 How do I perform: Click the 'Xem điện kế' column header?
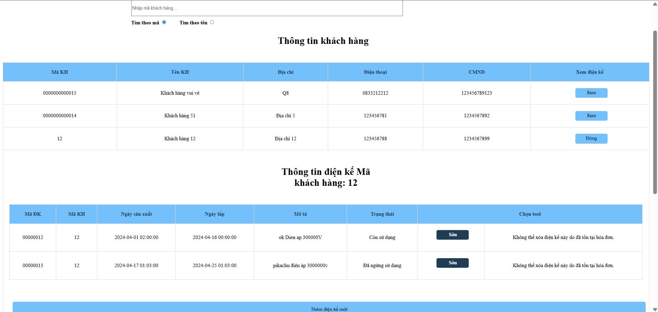point(590,72)
